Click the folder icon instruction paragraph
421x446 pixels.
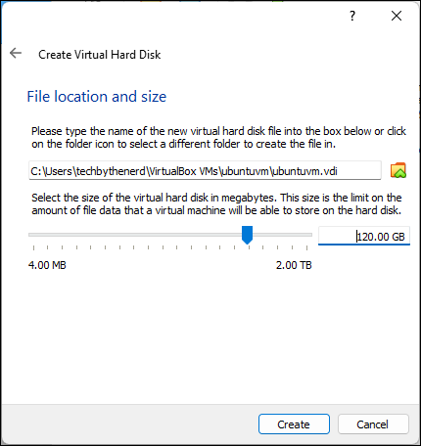[x=218, y=137]
